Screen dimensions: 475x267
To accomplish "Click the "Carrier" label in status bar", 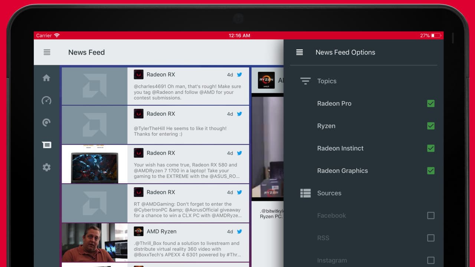I will 44,36.
